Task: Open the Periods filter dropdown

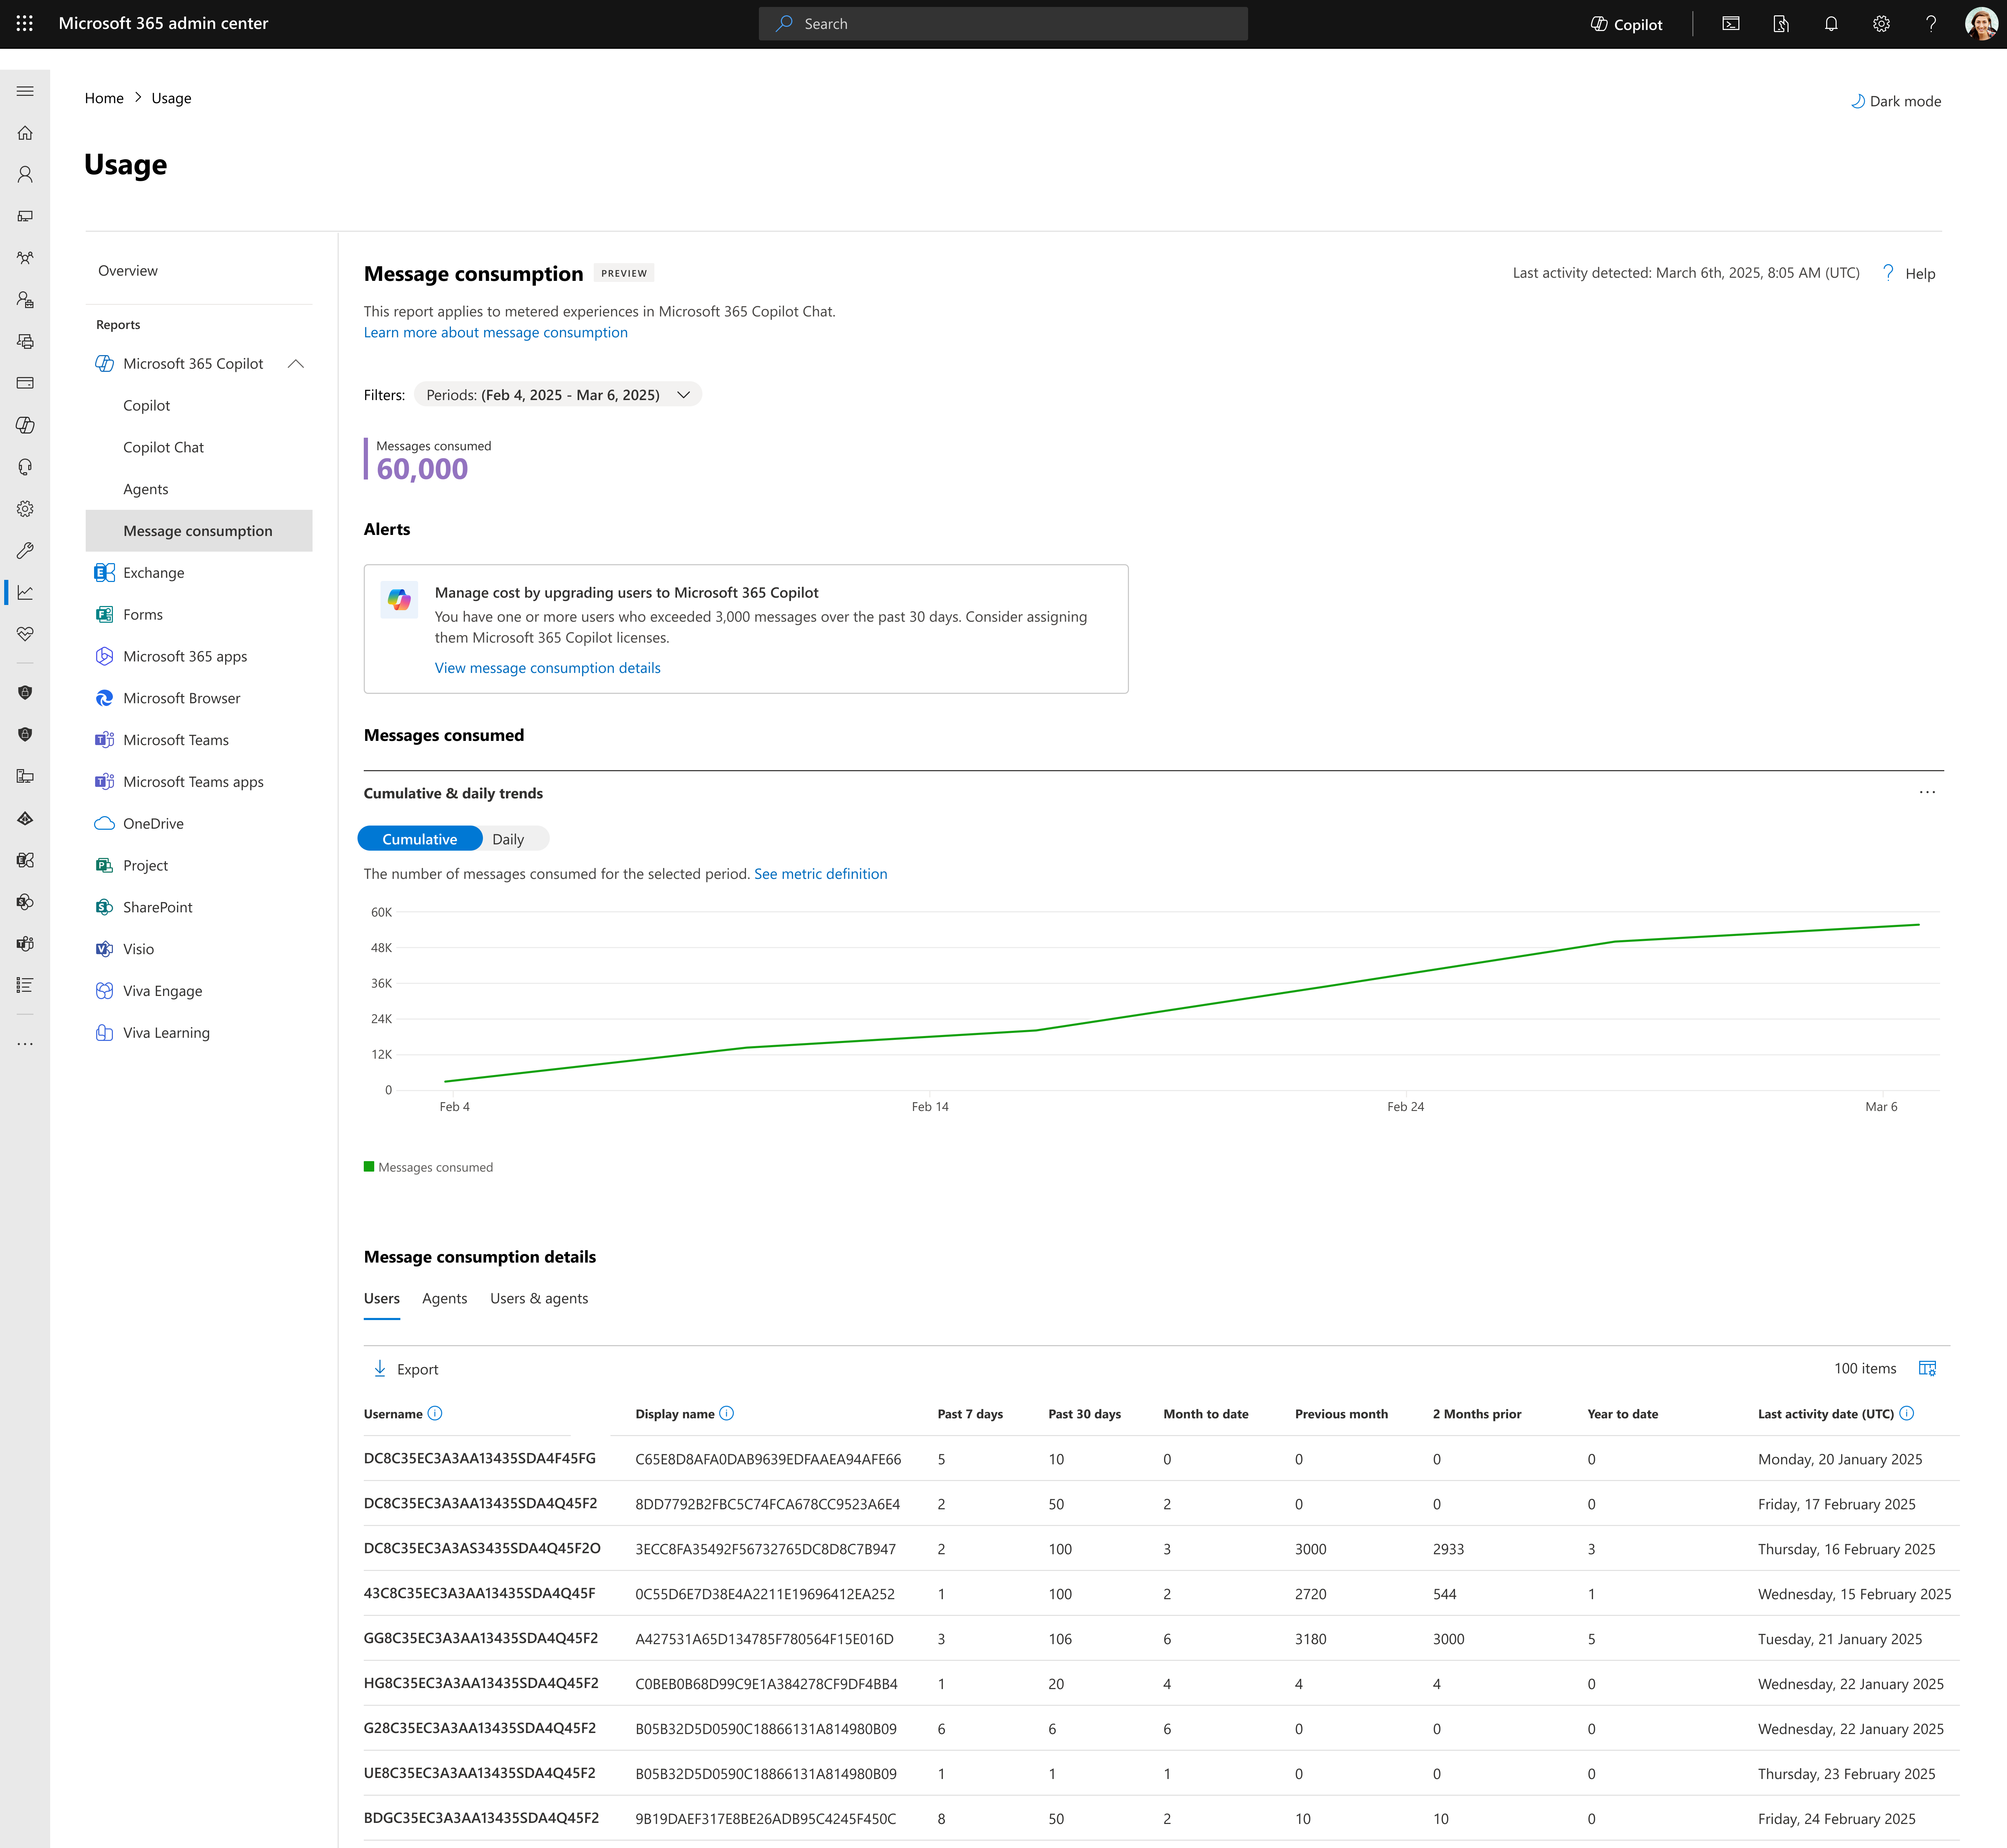Action: point(558,395)
